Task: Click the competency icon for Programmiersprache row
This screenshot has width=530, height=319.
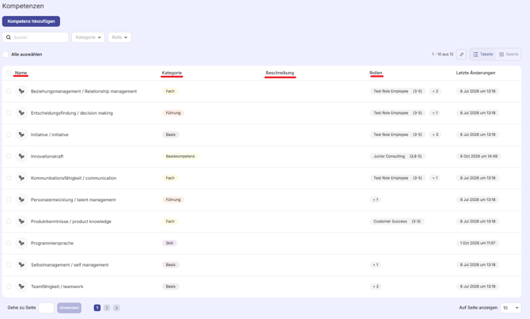Action: click(x=21, y=243)
